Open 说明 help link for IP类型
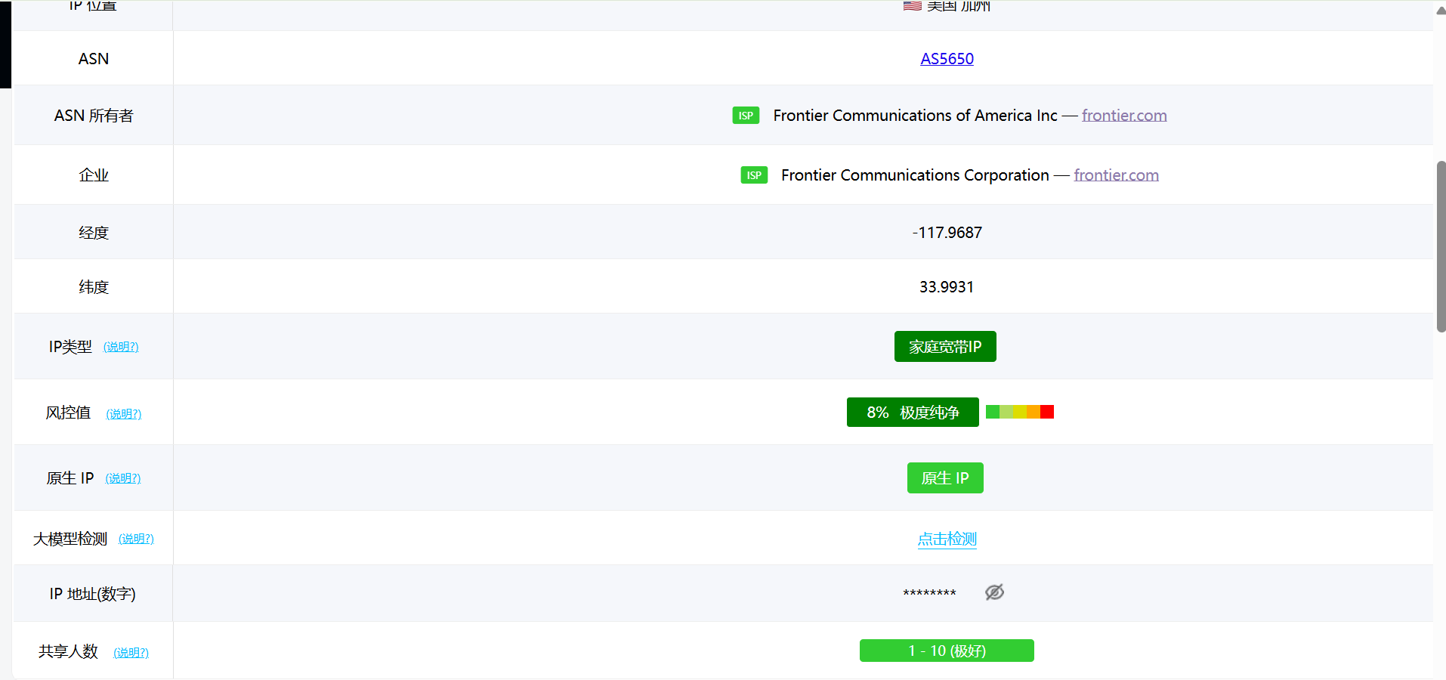This screenshot has height=680, width=1446. pos(121,347)
